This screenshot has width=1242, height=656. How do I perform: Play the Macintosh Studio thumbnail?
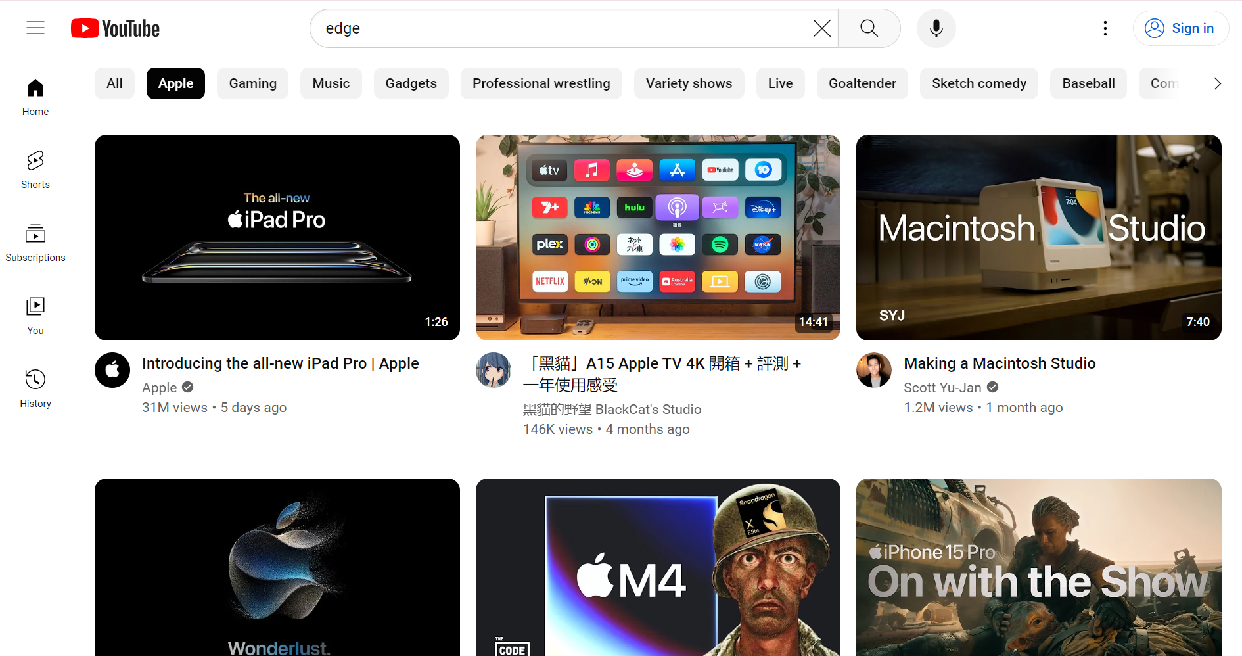tap(1039, 237)
